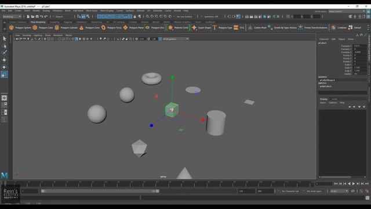
Task: Click the New Scene icon
Action: [28, 17]
